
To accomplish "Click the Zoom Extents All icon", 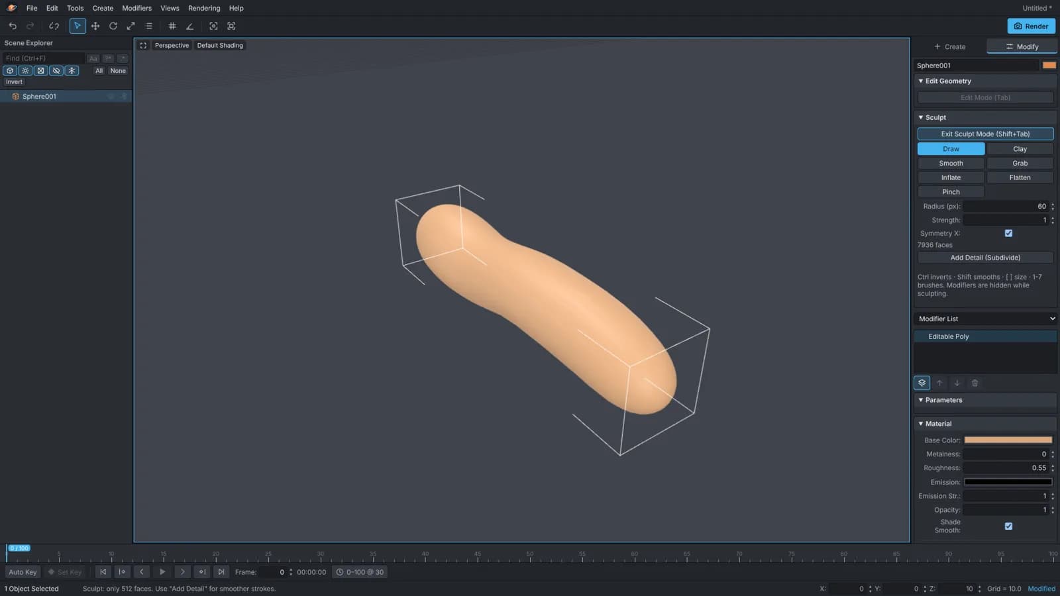I will tap(231, 26).
